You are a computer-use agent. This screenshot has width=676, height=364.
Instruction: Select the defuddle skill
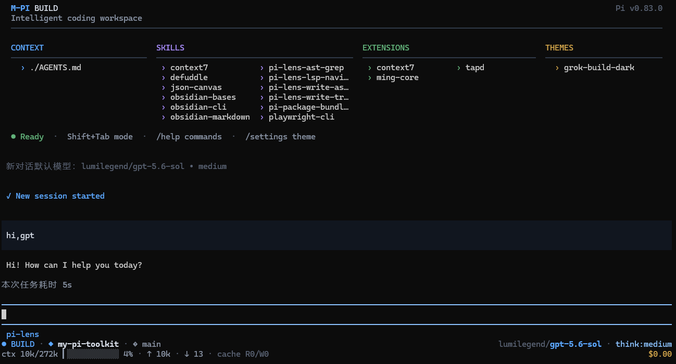(189, 77)
